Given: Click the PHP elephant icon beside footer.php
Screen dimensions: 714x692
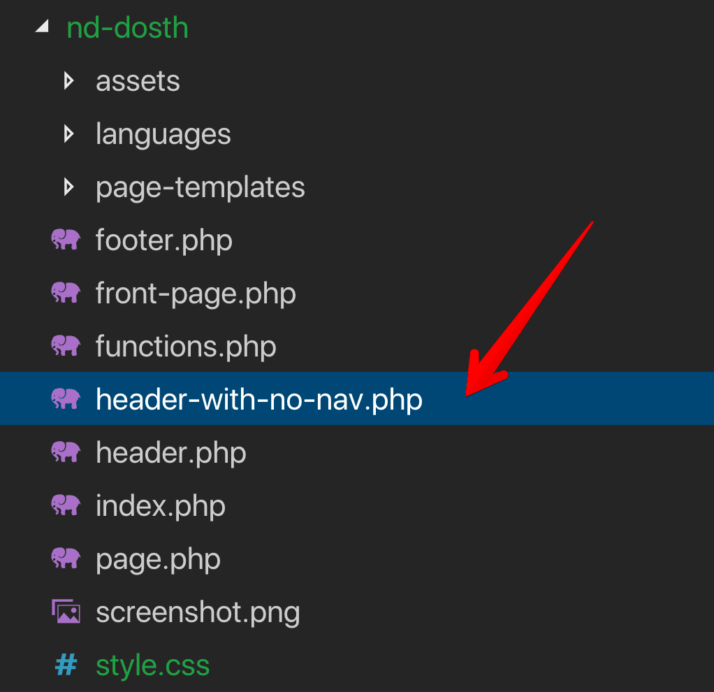Looking at the screenshot, I should point(66,240).
